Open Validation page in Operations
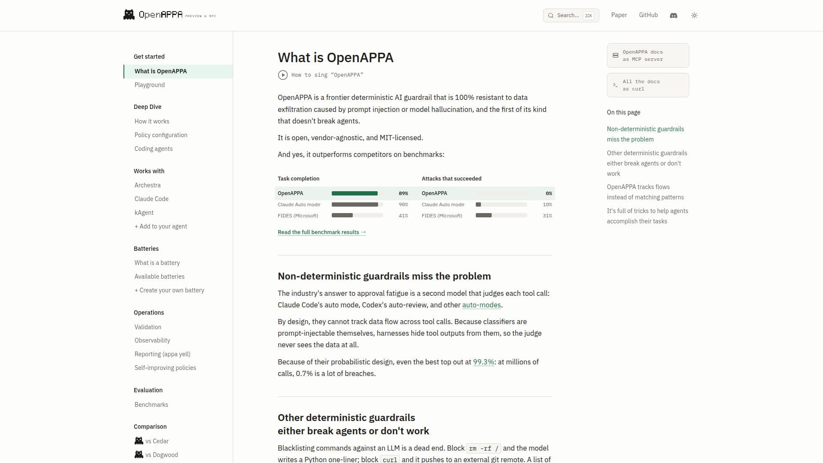Viewport: 823px width, 463px height. (x=148, y=327)
